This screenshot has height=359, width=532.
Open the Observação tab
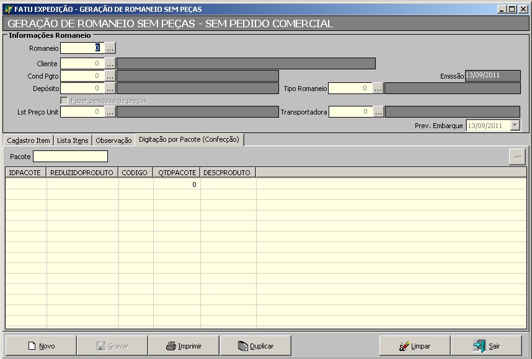tap(113, 141)
